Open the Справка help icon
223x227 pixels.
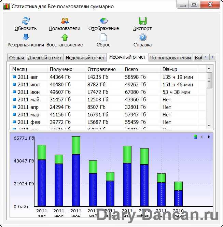143,37
